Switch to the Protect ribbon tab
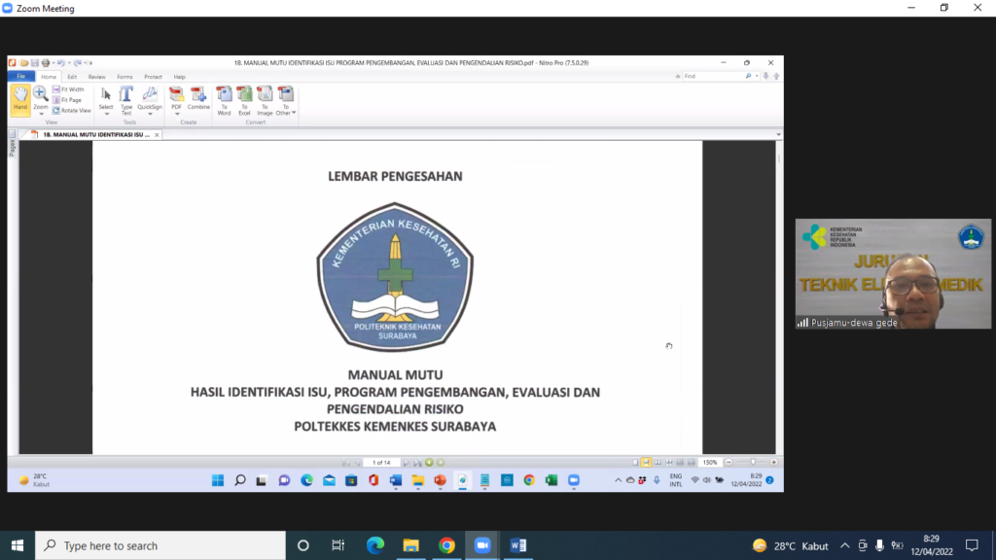Screen dimensions: 996x560 (x=153, y=77)
